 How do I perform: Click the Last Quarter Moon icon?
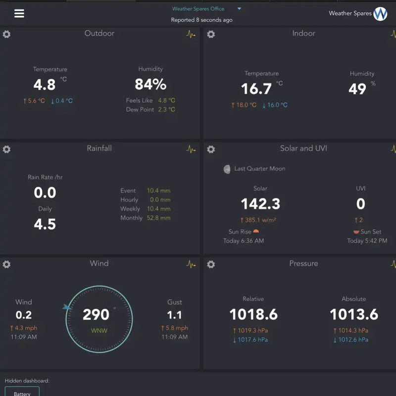227,169
